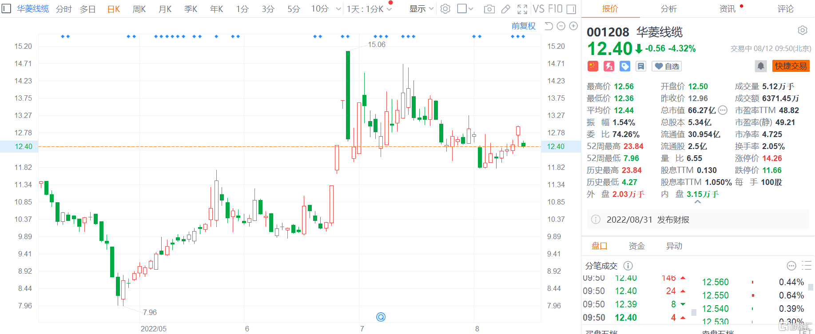Open the notes icon beside the tag

[641, 66]
